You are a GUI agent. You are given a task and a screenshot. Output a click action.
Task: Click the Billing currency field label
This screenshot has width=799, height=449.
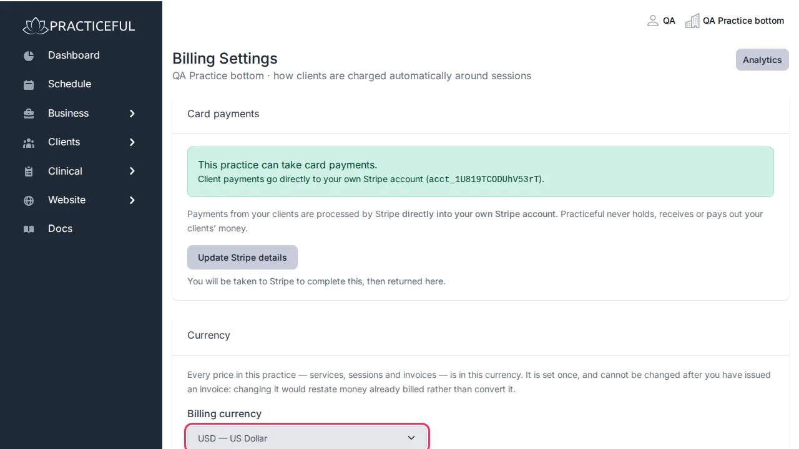(224, 414)
